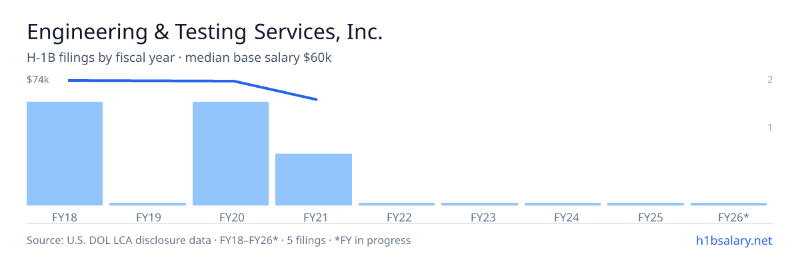The image size is (800, 266).
Task: Click the FY26* axis label
Action: tap(733, 217)
